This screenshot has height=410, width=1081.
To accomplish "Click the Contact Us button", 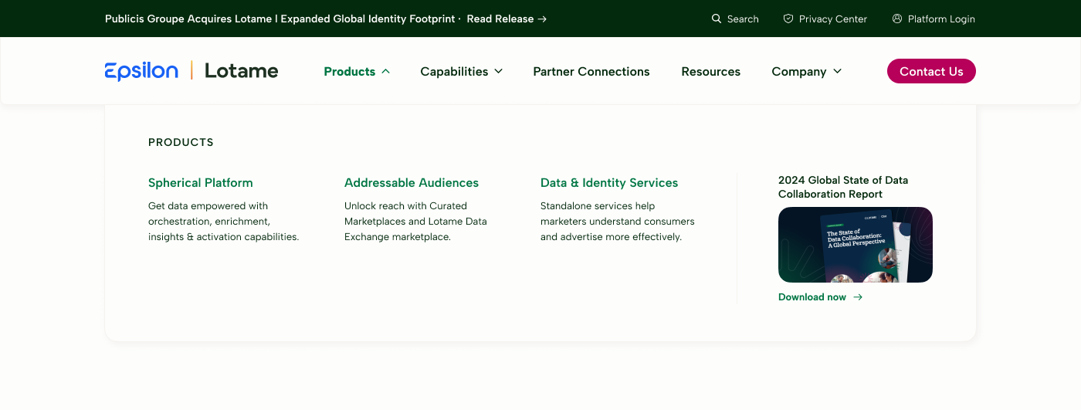I will click(x=931, y=71).
